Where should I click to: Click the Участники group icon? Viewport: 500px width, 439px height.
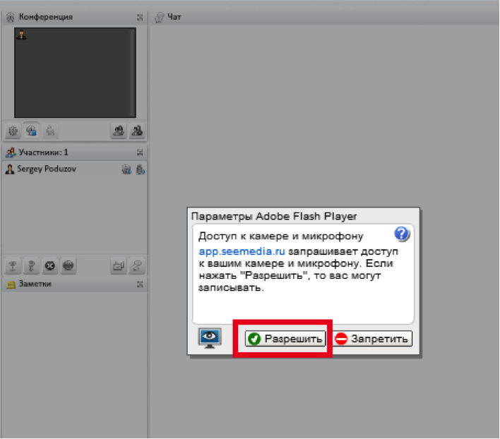(x=11, y=152)
